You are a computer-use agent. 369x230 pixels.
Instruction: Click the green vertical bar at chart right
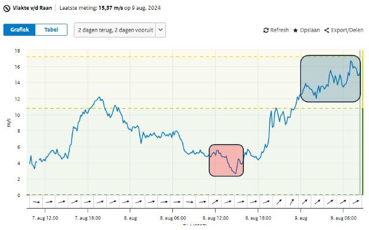coord(362,152)
